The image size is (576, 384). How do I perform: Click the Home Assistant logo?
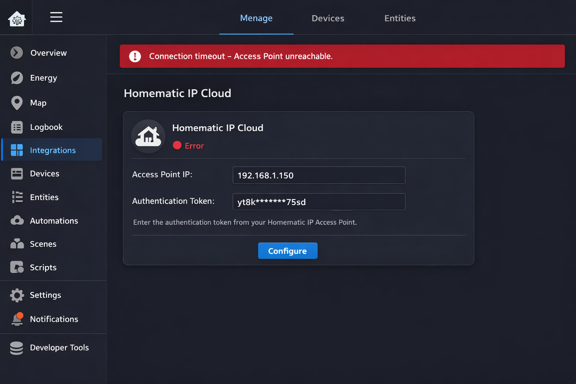click(x=16, y=17)
